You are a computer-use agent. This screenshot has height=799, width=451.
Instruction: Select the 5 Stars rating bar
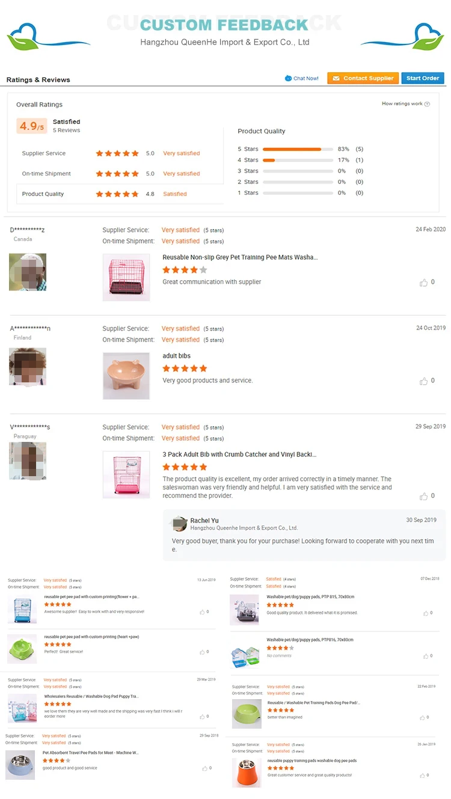coord(298,149)
